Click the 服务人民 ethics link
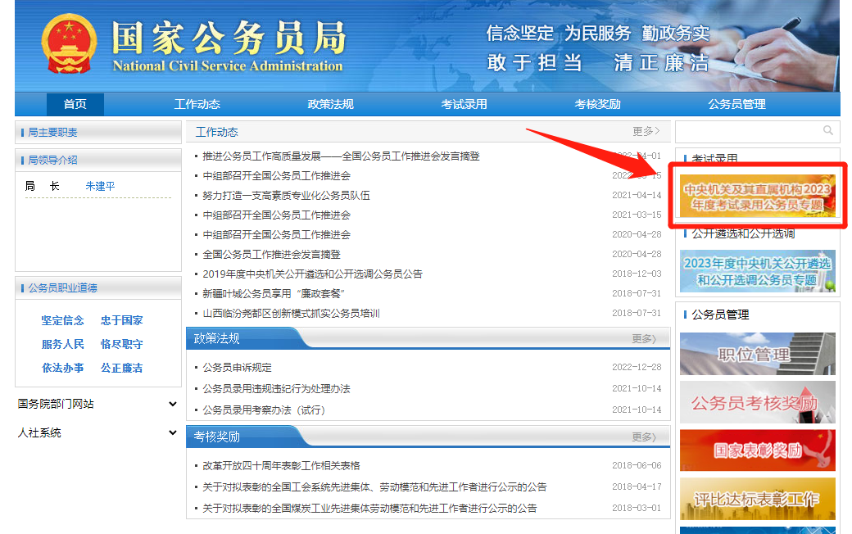The height and width of the screenshot is (534, 852). (62, 345)
